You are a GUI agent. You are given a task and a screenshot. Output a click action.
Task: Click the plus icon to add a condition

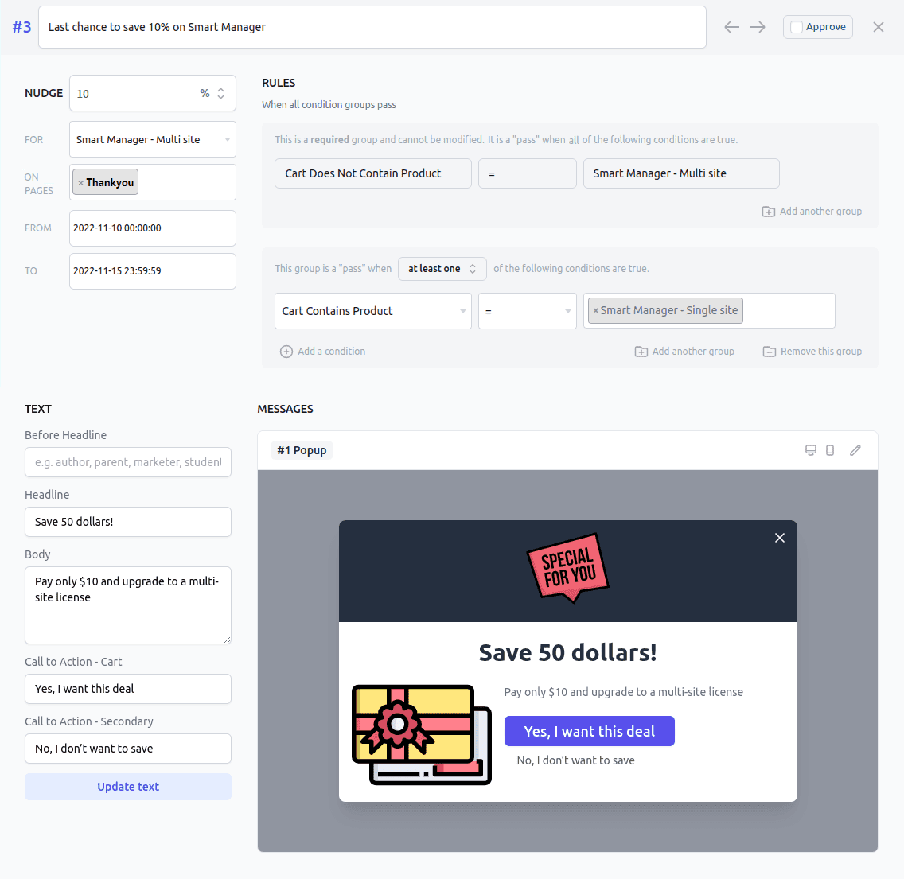tap(286, 351)
